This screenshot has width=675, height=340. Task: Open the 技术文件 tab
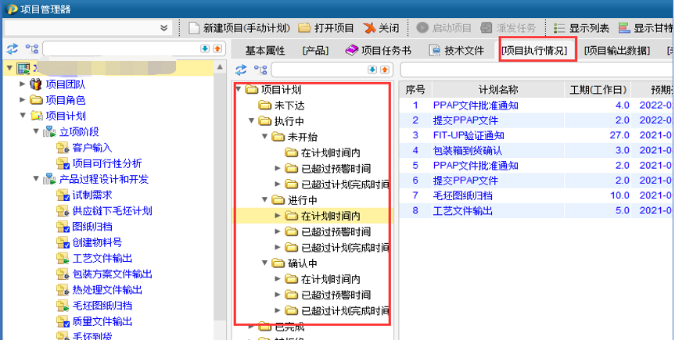click(x=457, y=50)
